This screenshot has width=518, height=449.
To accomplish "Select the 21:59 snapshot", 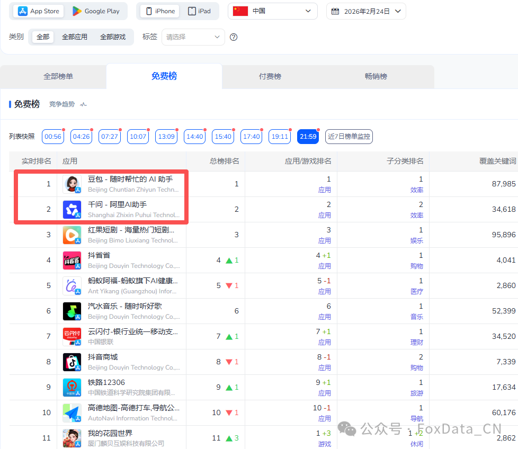I will coord(308,137).
